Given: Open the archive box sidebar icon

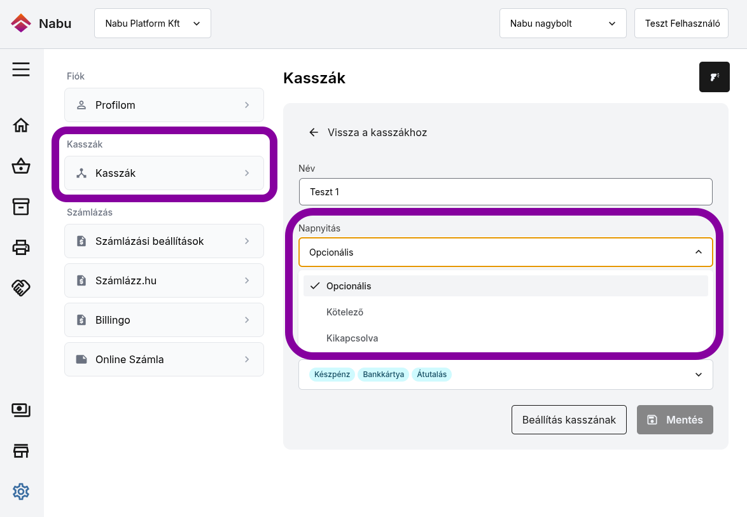Looking at the screenshot, I should [x=21, y=207].
